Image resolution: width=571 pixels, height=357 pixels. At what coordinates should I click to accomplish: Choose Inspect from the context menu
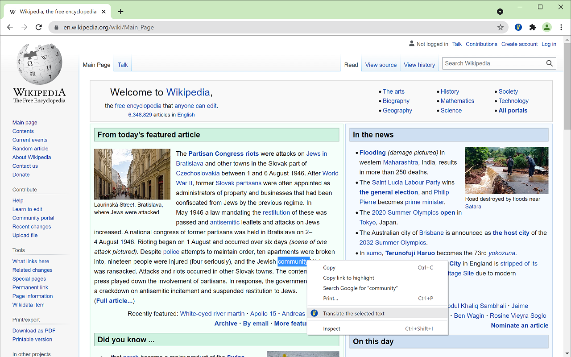pyautogui.click(x=377, y=328)
